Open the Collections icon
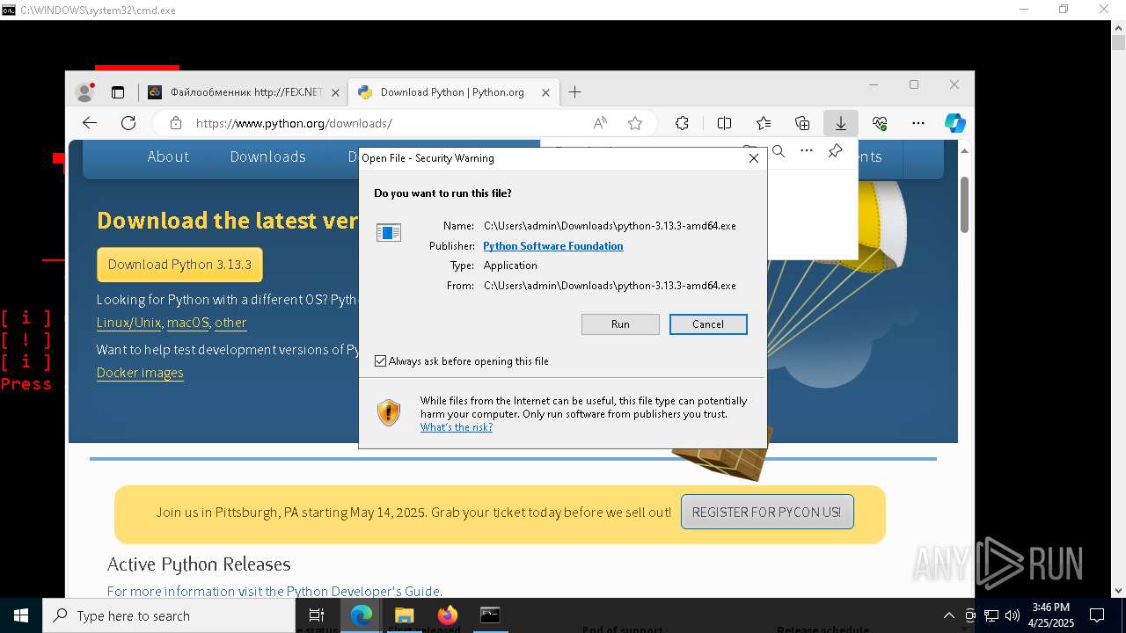This screenshot has width=1126, height=633. [802, 123]
